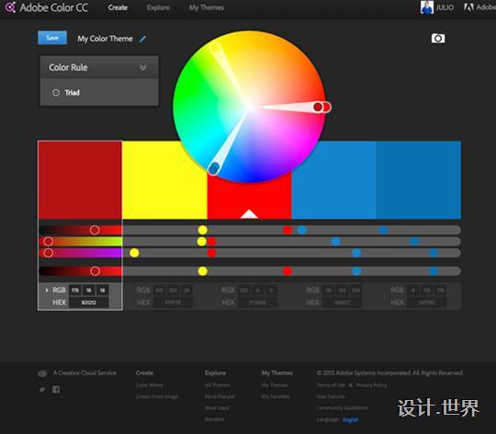Select the lighter blue color swatch
The height and width of the screenshot is (434, 496).
point(333,180)
